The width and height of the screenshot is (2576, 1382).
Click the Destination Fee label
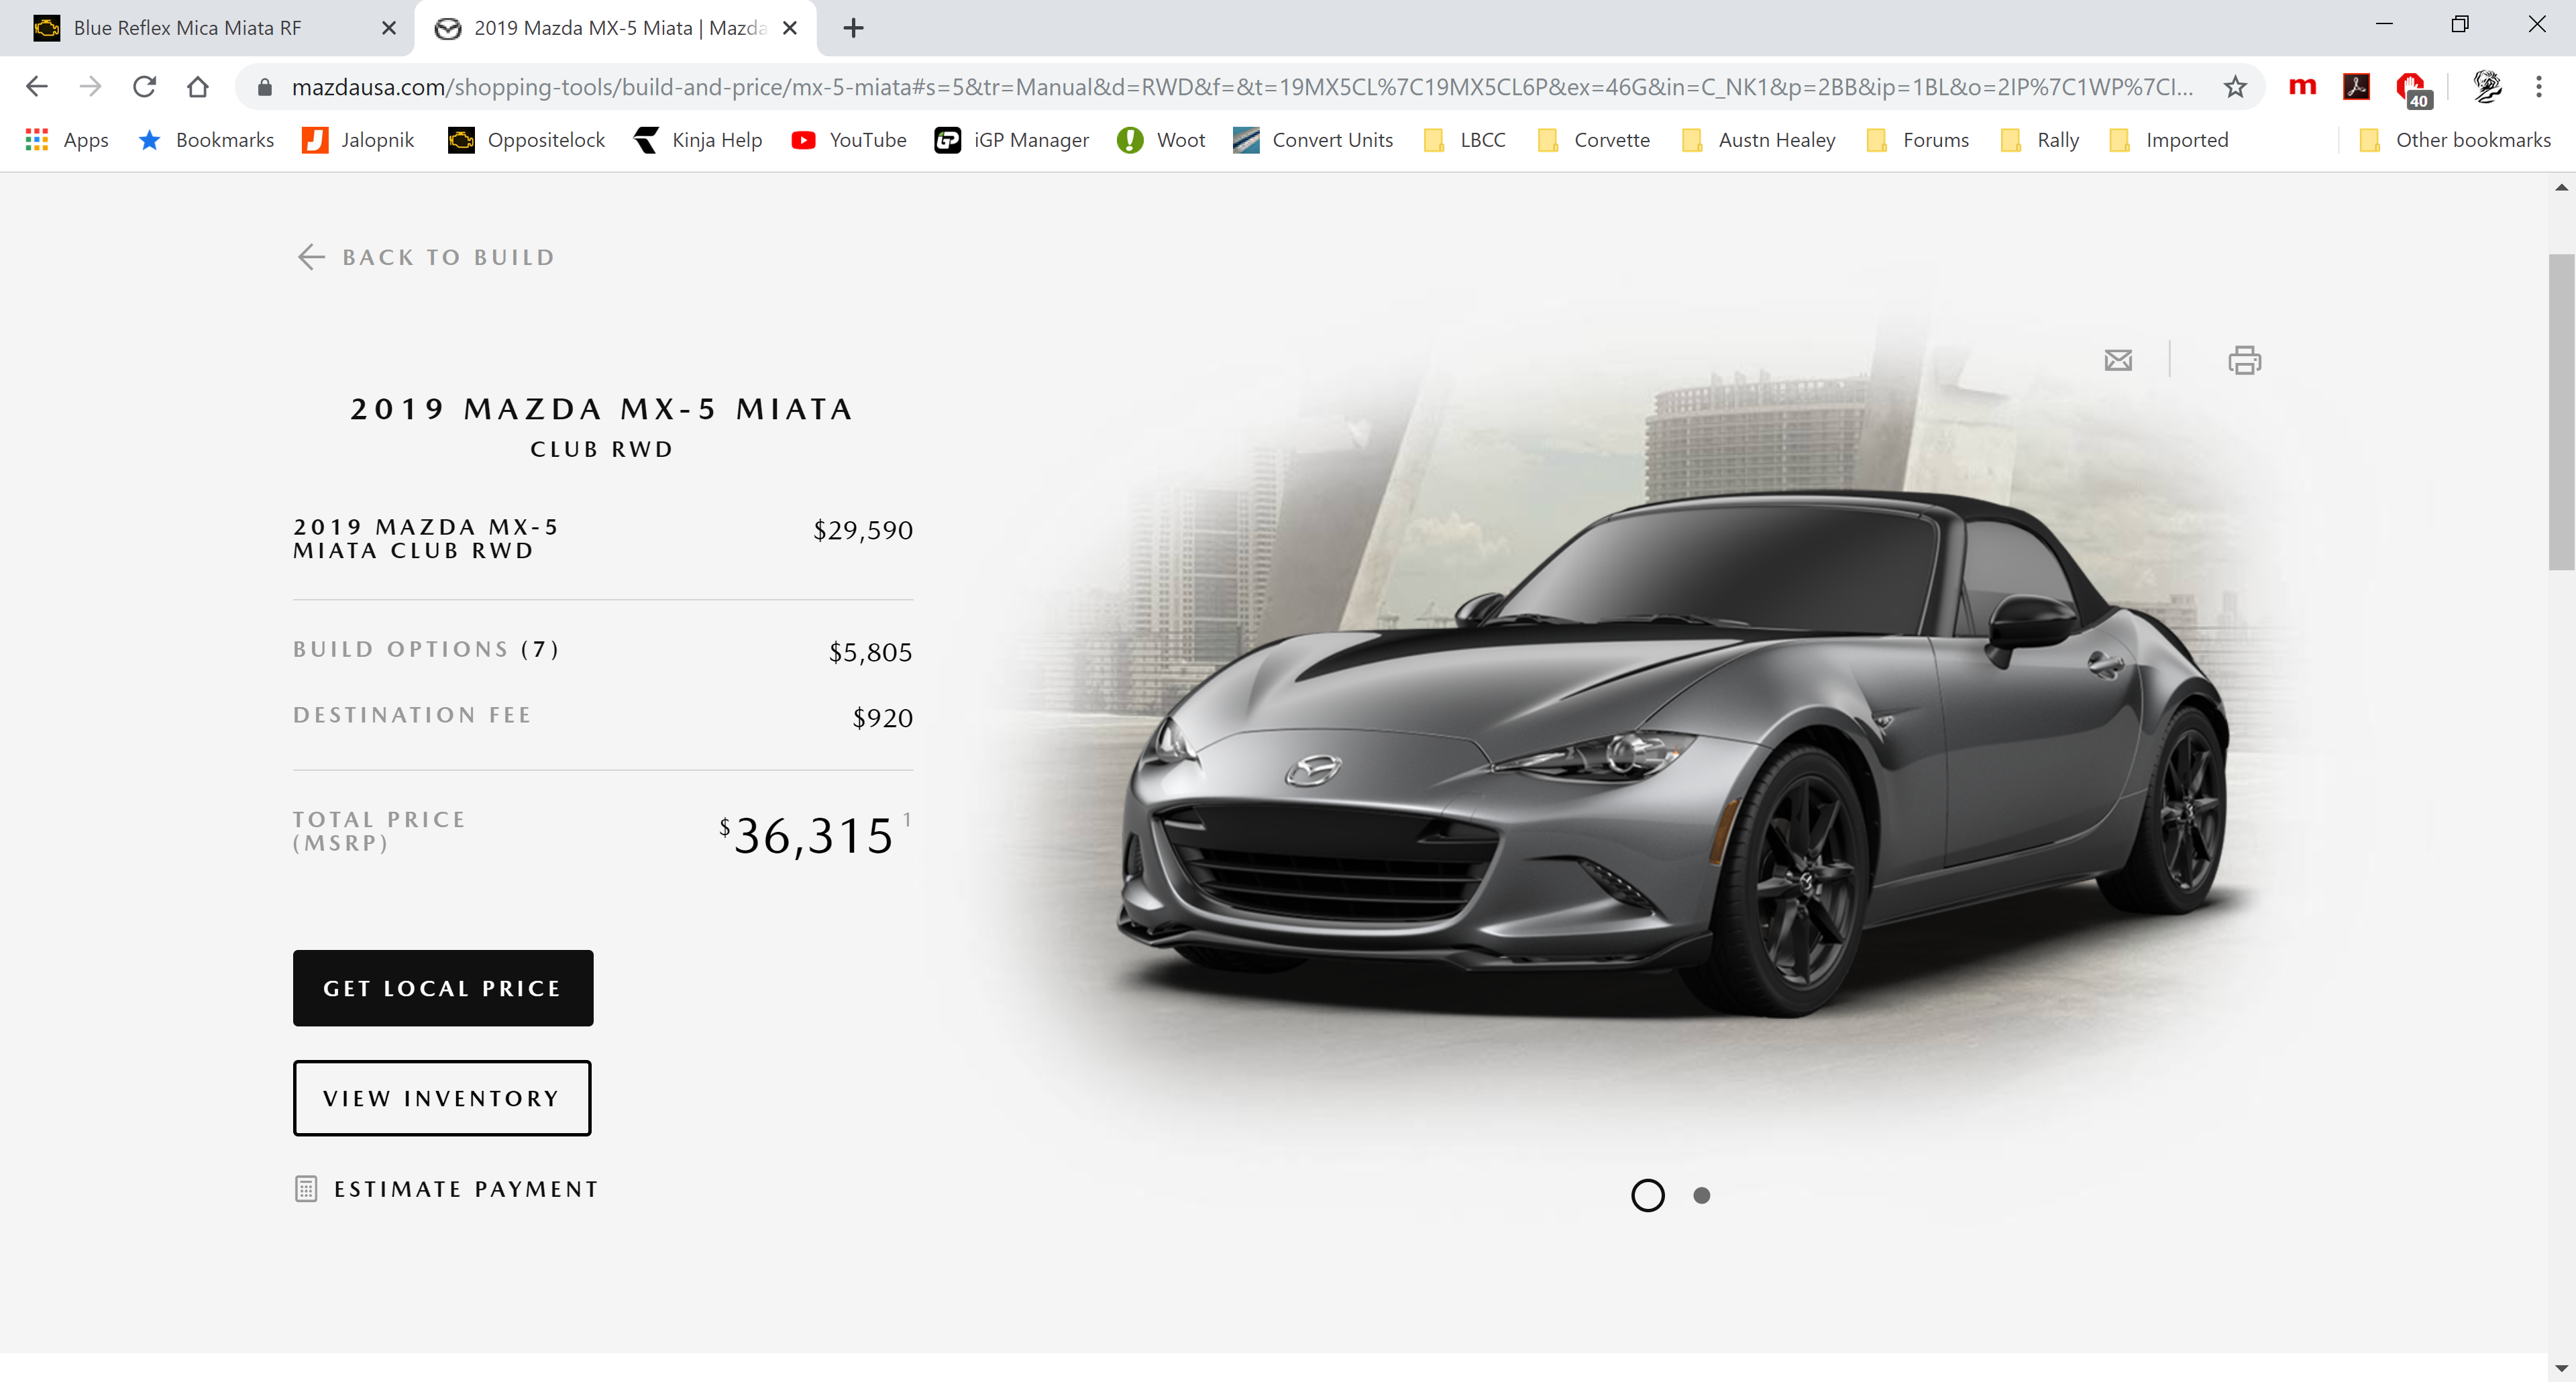(412, 715)
